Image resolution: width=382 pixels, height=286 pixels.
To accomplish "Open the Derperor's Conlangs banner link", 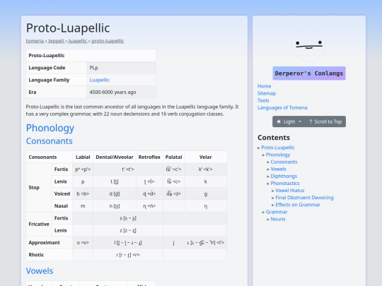I will pyautogui.click(x=309, y=73).
